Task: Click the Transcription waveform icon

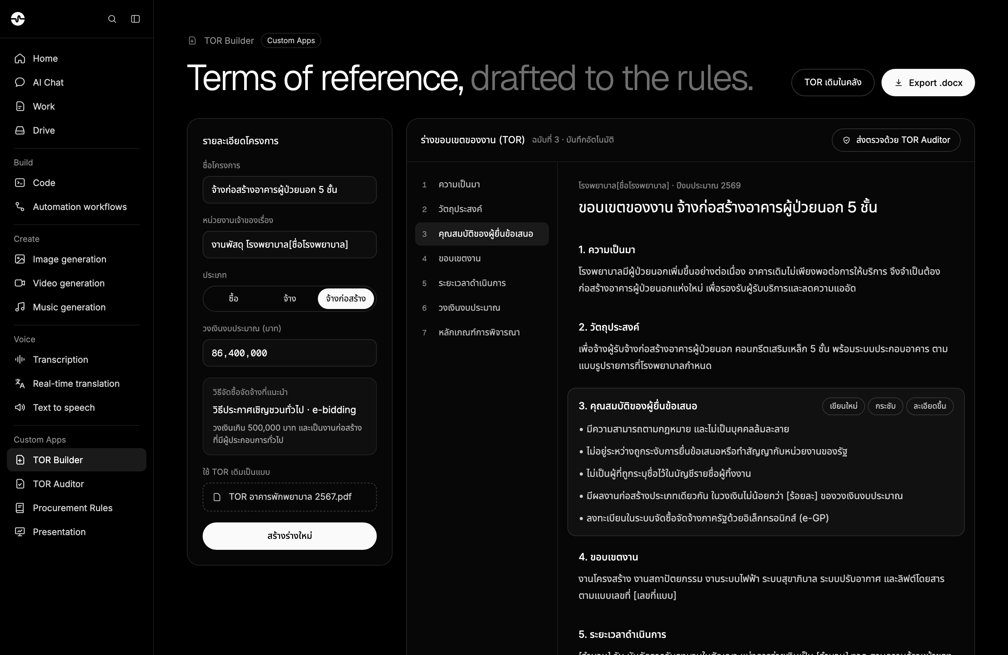Action: point(20,359)
